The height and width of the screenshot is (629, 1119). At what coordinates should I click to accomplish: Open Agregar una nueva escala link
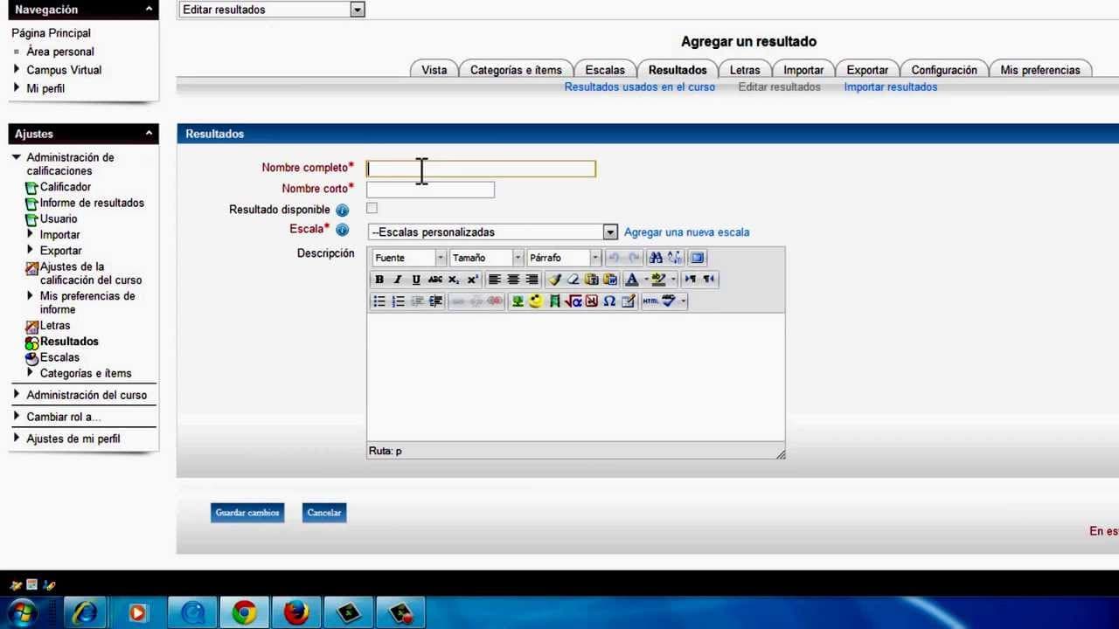pos(686,232)
